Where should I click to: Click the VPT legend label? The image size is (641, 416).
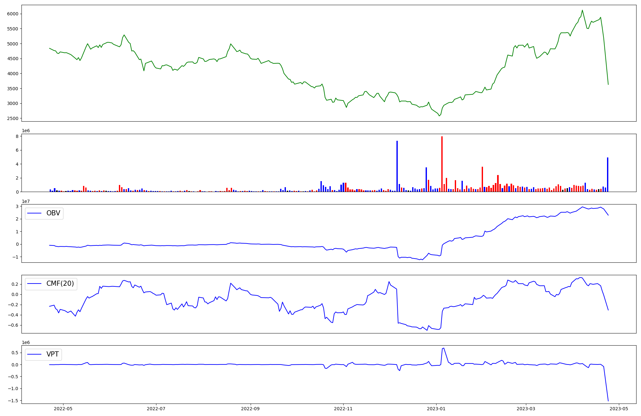tap(53, 354)
